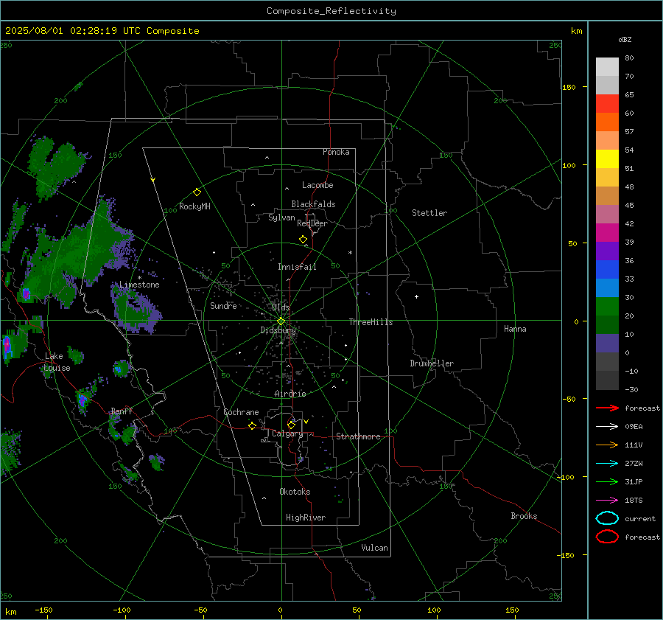Click the Hanna town label

coord(515,329)
